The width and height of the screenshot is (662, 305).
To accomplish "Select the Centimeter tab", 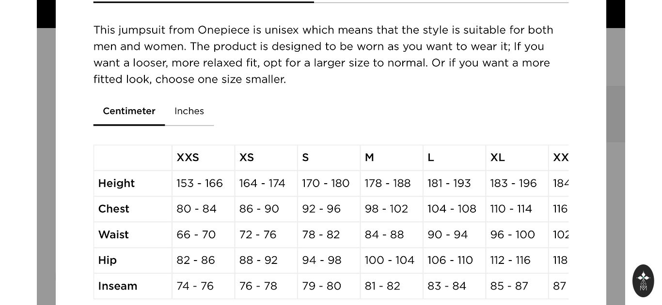I will (129, 111).
